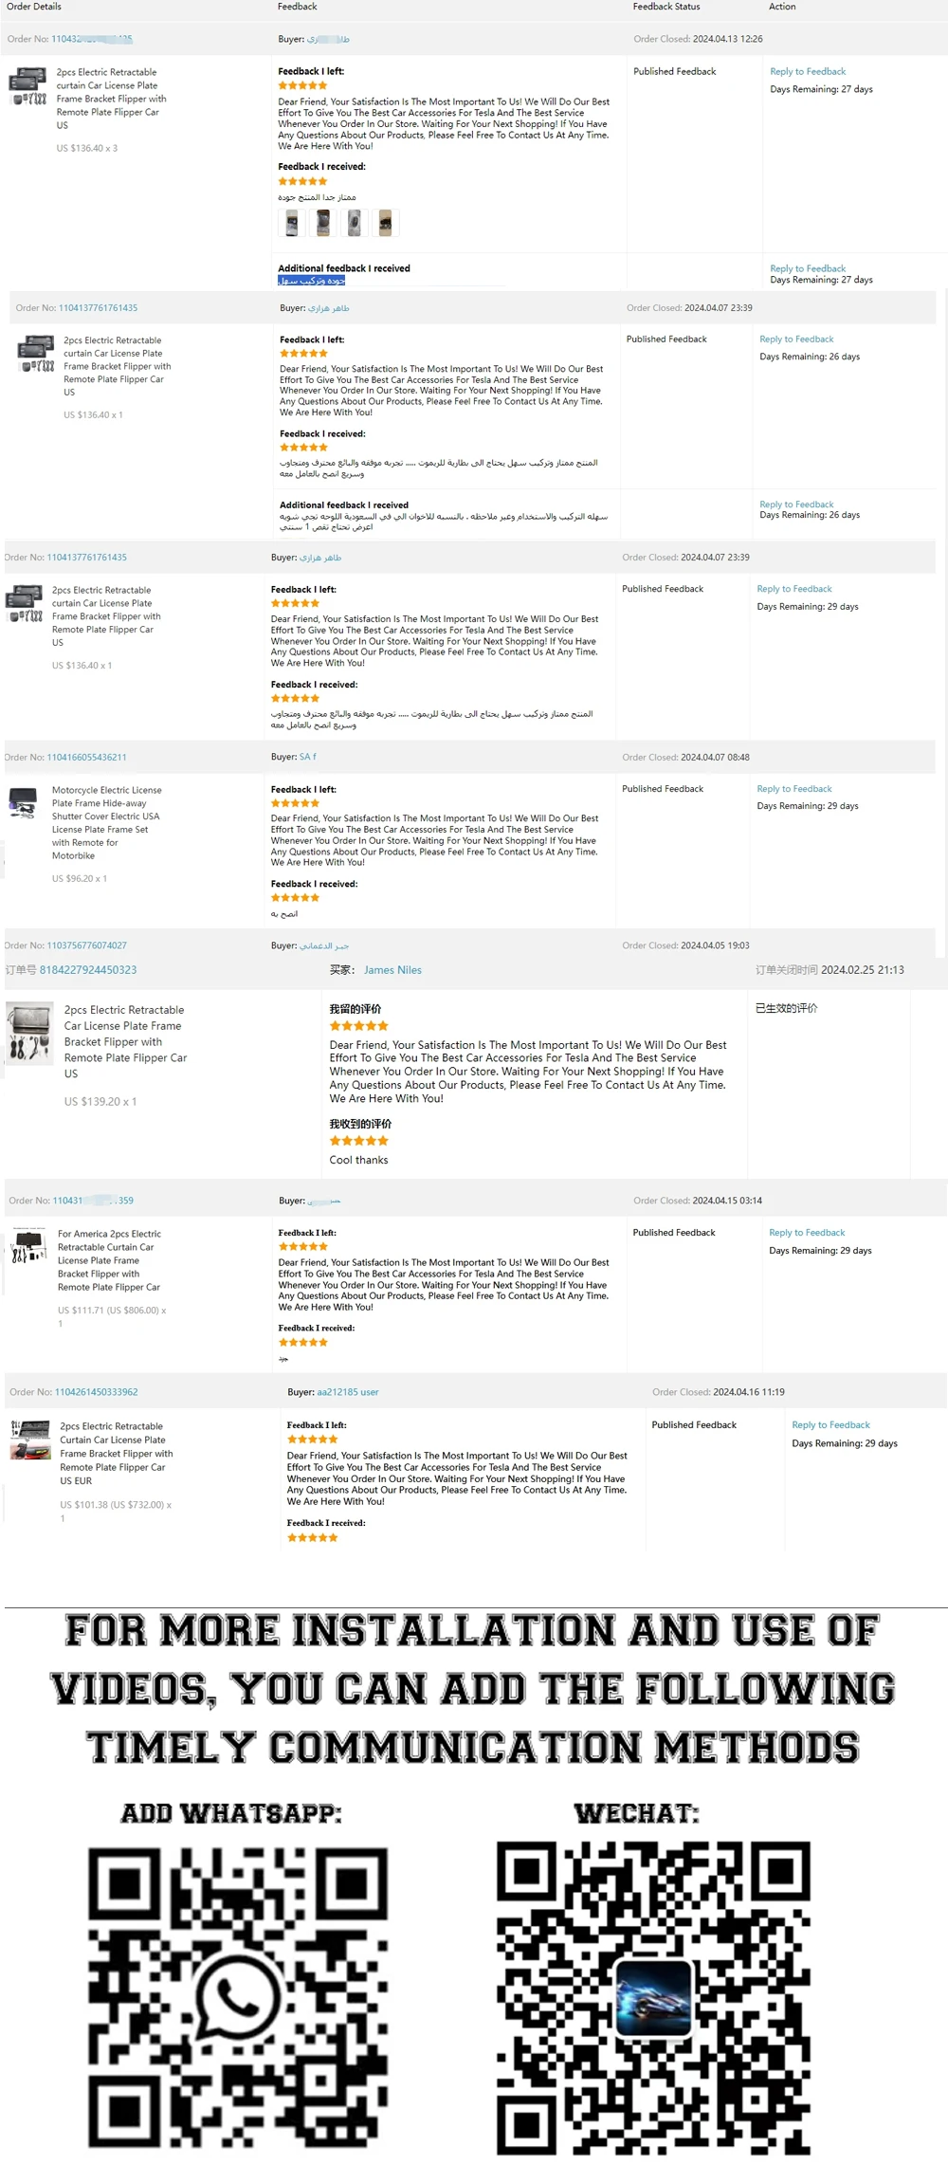This screenshot has width=948, height=2183.
Task: Open the last of four review photos
Action: click(385, 223)
